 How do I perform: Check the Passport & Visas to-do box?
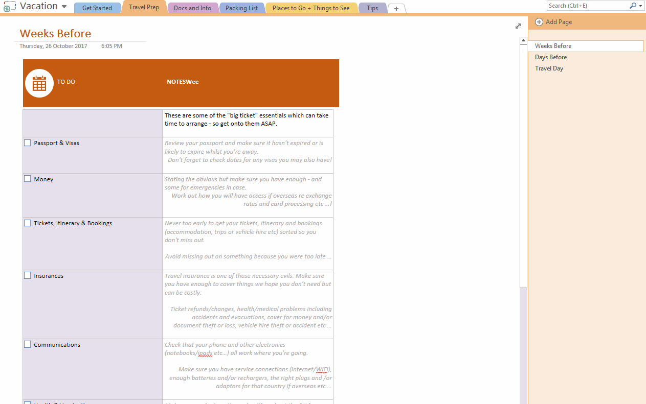pyautogui.click(x=27, y=142)
